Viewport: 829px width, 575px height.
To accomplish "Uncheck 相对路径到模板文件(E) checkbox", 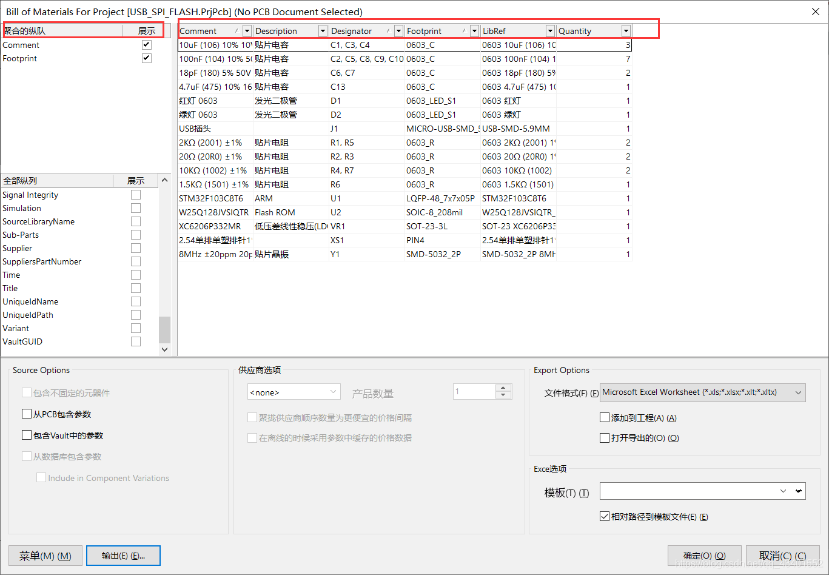I will pos(605,517).
